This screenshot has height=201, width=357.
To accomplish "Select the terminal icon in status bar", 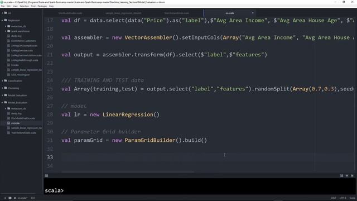I will 10,198.
